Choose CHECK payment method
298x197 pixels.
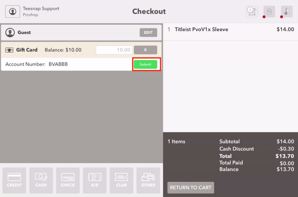pos(68,180)
